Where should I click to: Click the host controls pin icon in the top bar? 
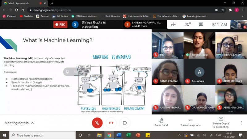pyautogui.click(x=173, y=24)
